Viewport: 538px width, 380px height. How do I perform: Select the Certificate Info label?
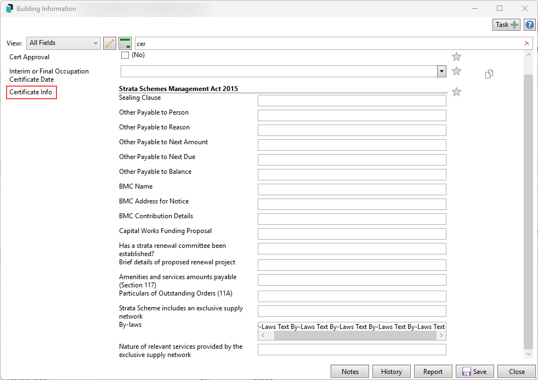tap(31, 92)
